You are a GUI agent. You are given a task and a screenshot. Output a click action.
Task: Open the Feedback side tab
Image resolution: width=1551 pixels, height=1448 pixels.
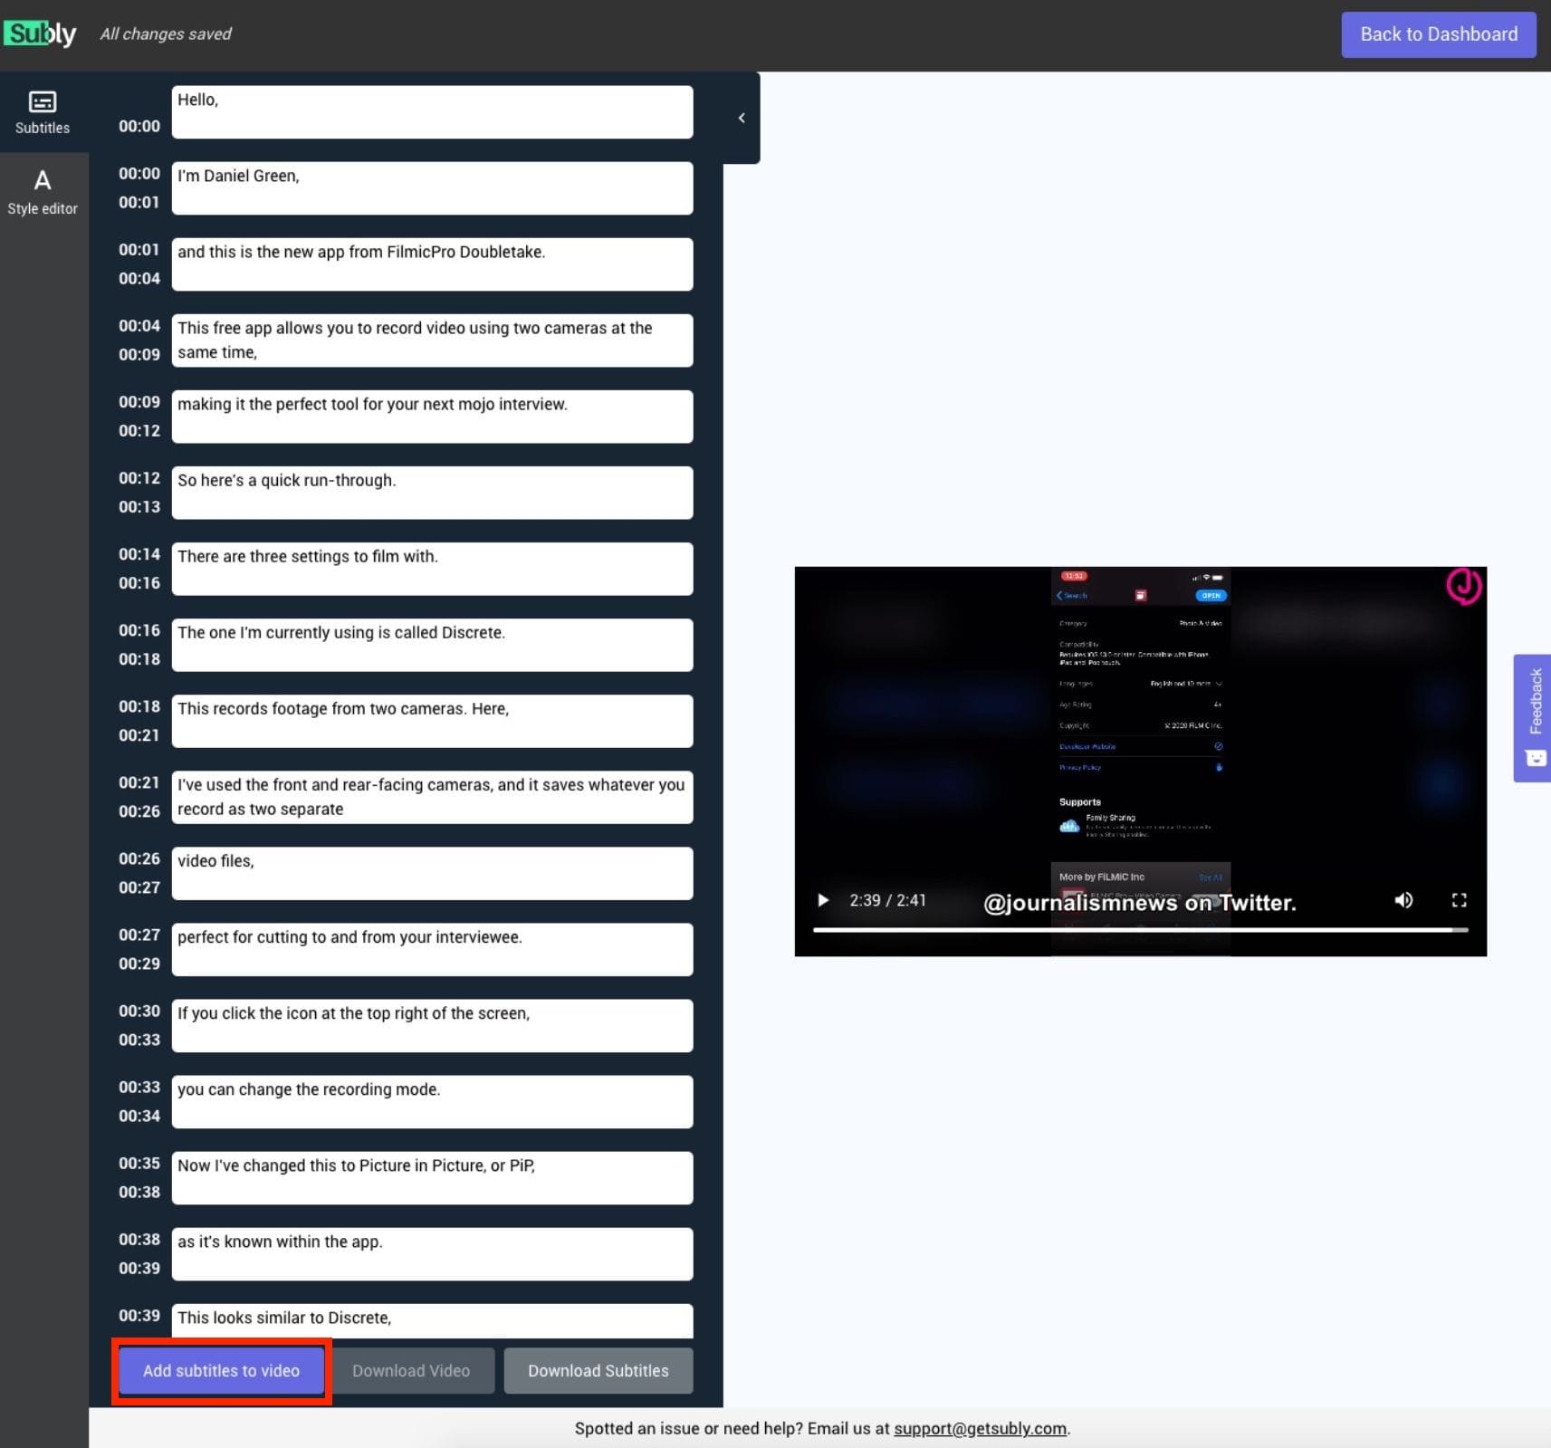1533,717
